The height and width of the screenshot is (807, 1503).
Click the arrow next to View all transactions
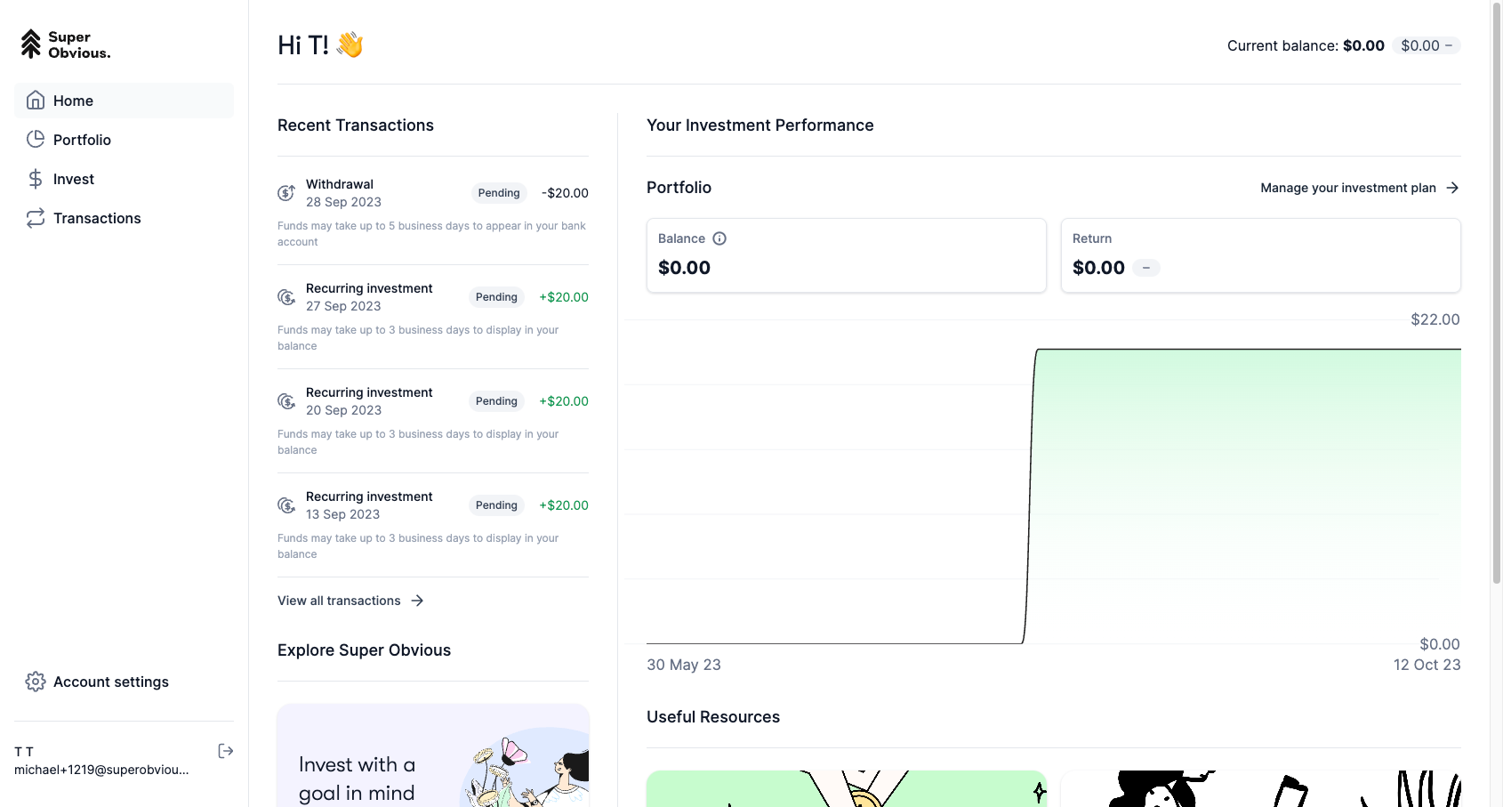417,601
